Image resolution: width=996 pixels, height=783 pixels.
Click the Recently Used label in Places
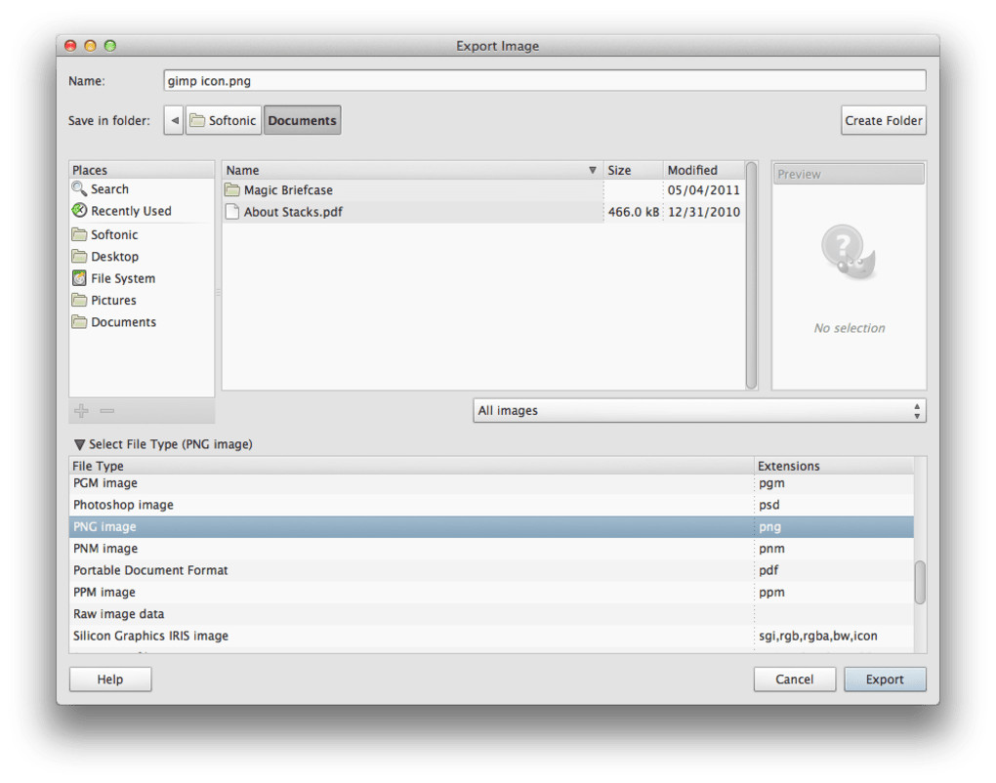[131, 210]
